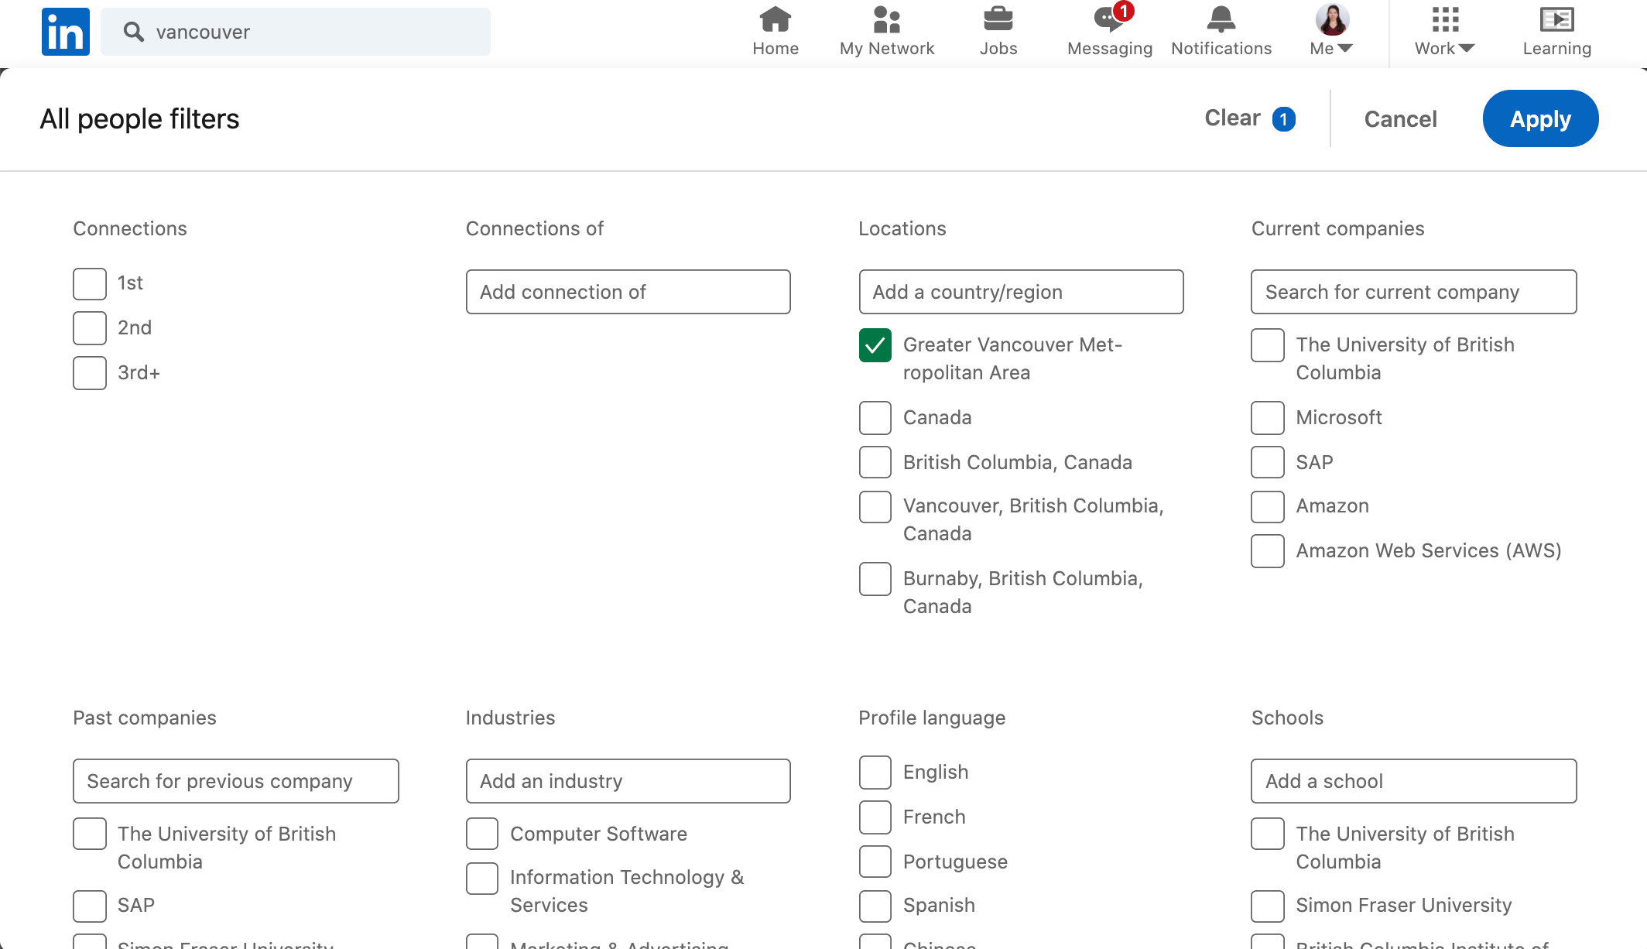Screen dimensions: 1647x949
Task: Check the 1st connections checkbox
Action: point(90,284)
